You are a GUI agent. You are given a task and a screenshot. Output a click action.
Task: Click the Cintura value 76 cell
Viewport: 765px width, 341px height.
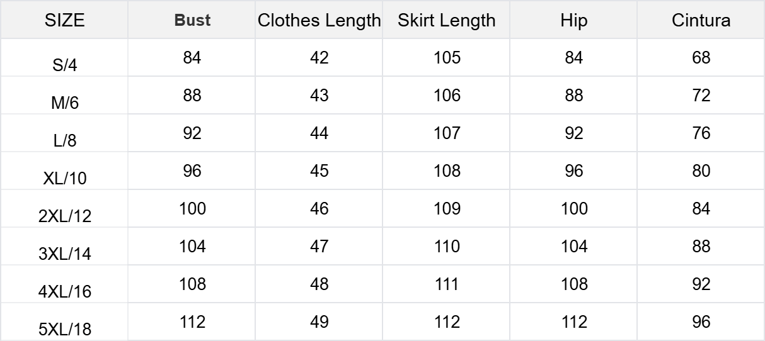pyautogui.click(x=701, y=133)
